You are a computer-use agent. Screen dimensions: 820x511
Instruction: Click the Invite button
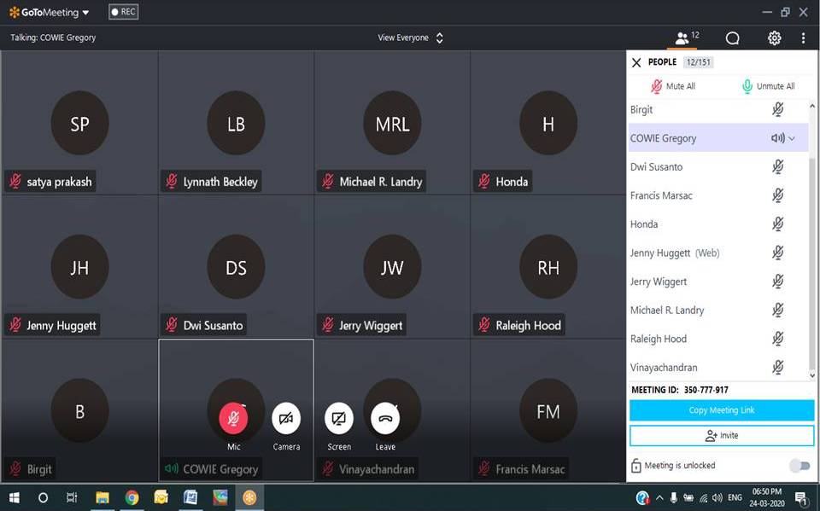tap(722, 435)
